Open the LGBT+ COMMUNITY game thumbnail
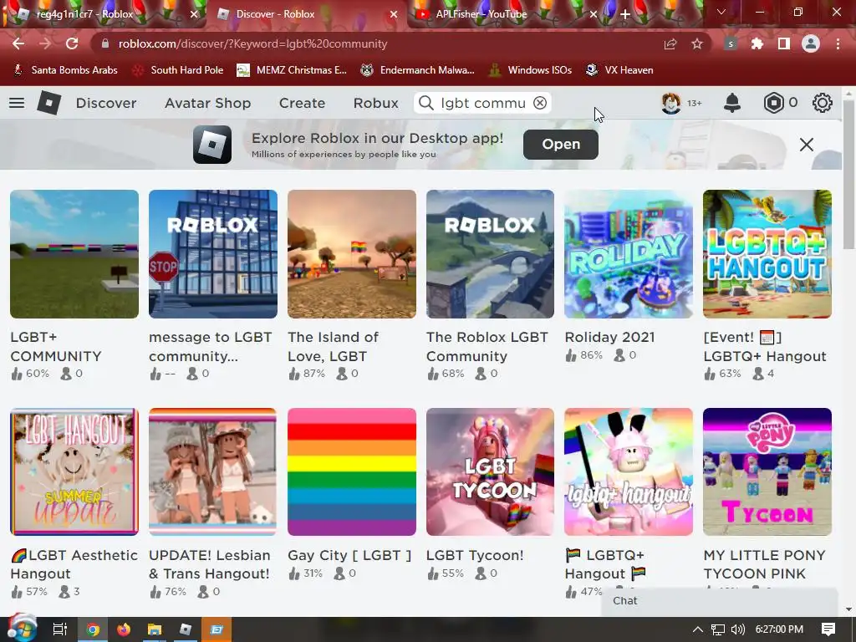The width and height of the screenshot is (856, 642). [74, 254]
